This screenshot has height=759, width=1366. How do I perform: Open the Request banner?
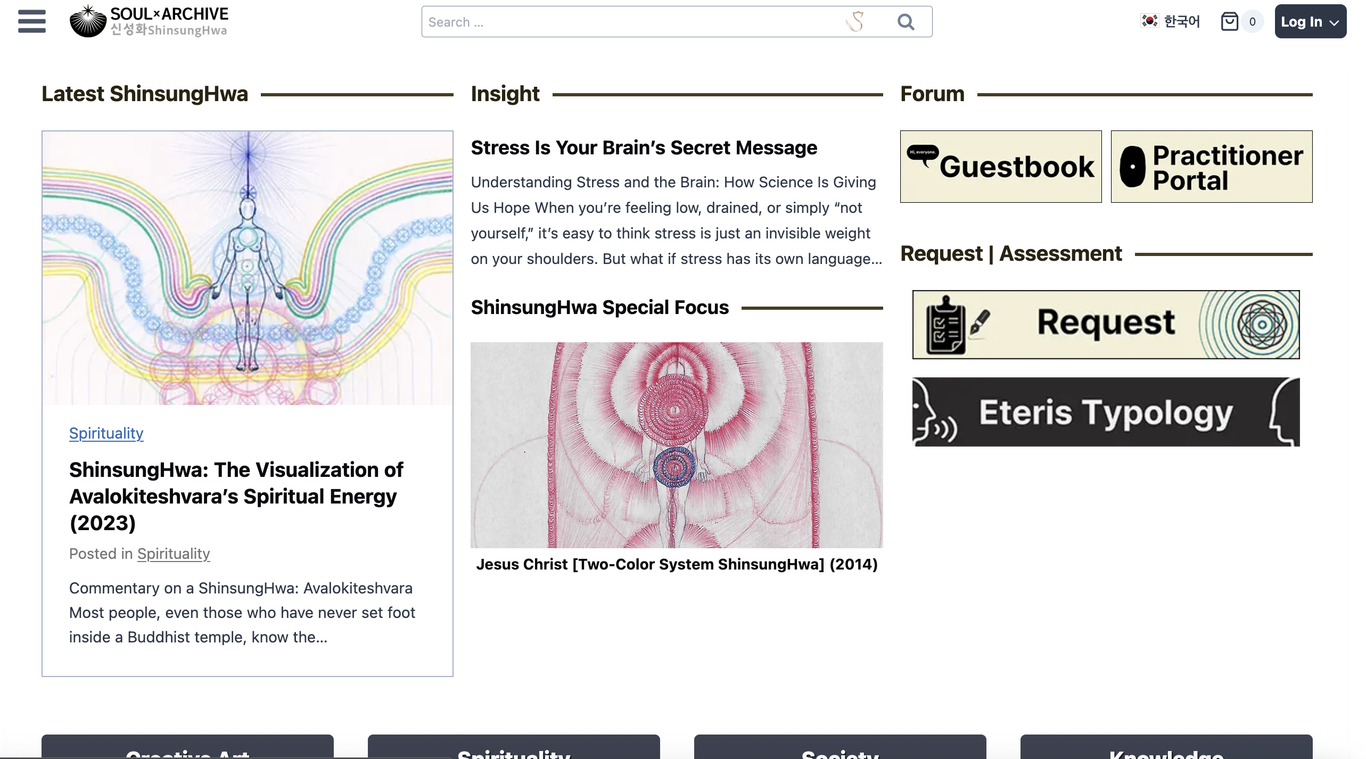coord(1106,324)
